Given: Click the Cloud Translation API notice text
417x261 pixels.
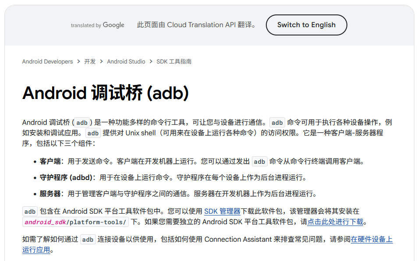Looking at the screenshot, I should 196,25.
